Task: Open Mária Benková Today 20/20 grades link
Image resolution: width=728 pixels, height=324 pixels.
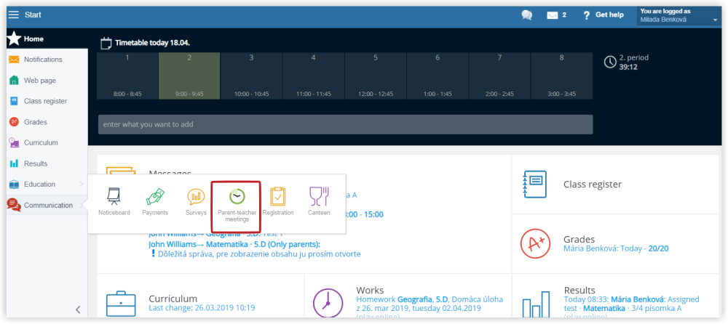Action: tap(616, 249)
